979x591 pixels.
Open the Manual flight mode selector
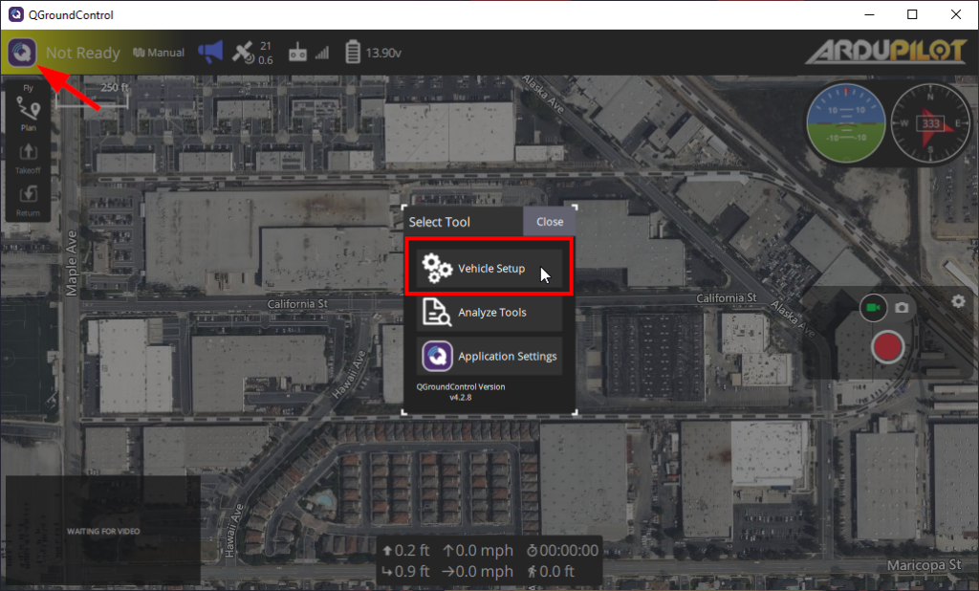pos(160,53)
